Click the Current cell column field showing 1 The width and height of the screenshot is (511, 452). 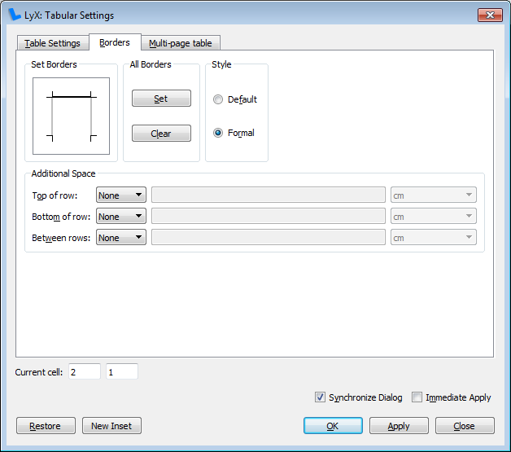(122, 371)
